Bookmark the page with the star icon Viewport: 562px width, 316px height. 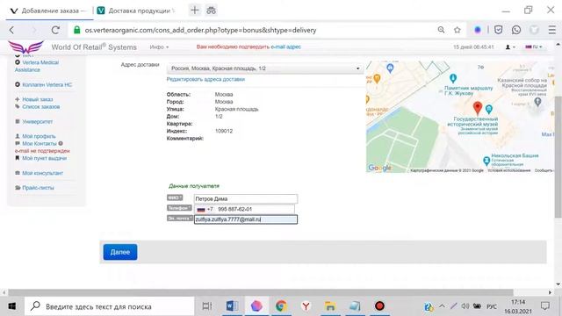457,30
